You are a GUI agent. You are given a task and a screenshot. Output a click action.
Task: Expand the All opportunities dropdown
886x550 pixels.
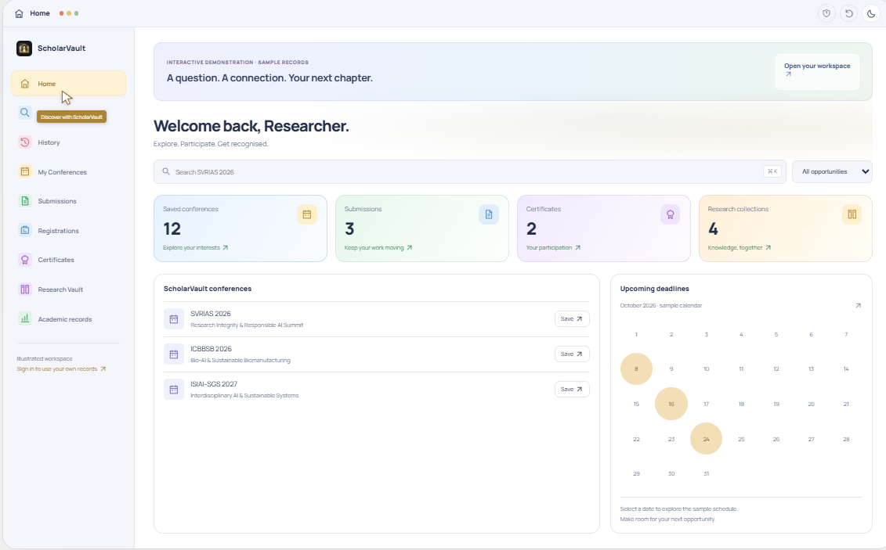832,171
